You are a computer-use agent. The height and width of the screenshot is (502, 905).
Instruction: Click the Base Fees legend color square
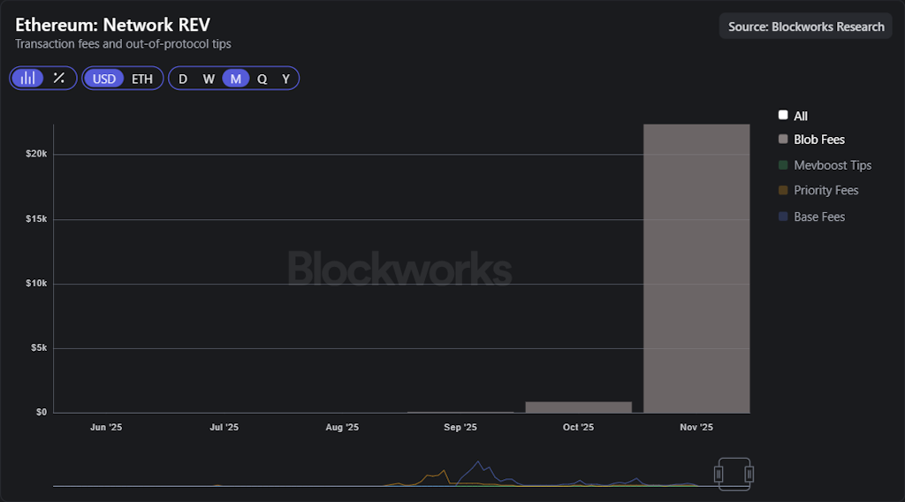coord(783,217)
